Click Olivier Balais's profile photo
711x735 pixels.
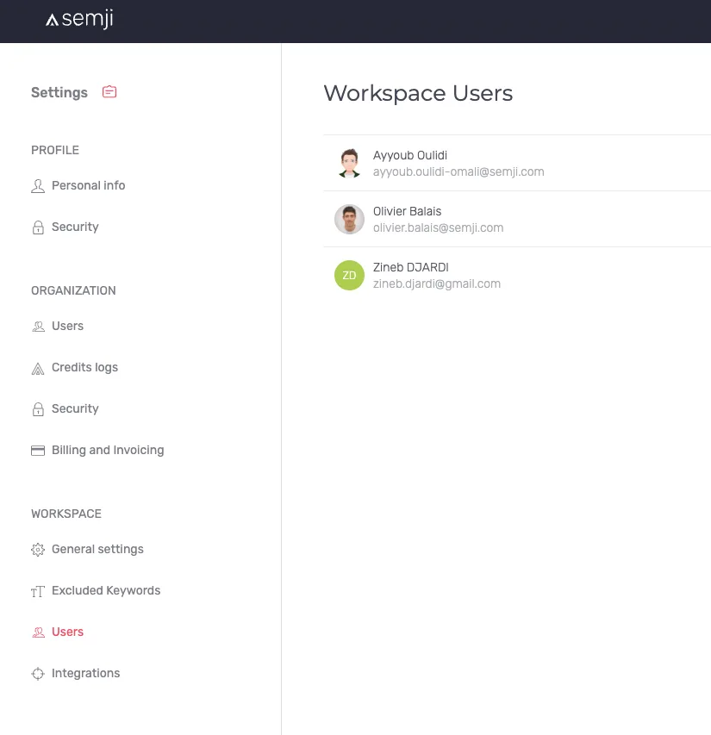[x=349, y=219]
